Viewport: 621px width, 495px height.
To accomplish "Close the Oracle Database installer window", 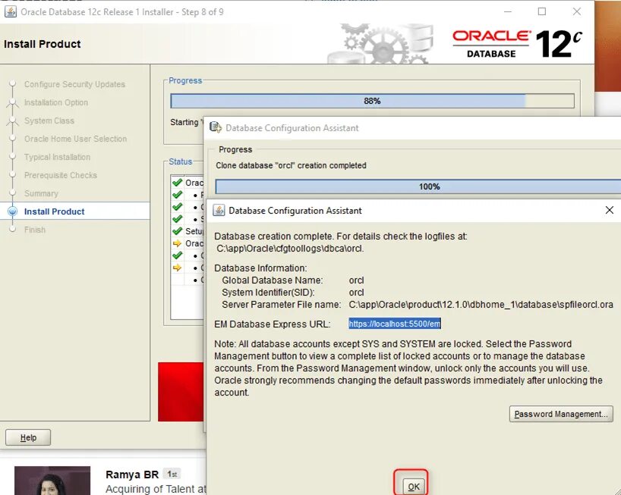I will click(577, 11).
